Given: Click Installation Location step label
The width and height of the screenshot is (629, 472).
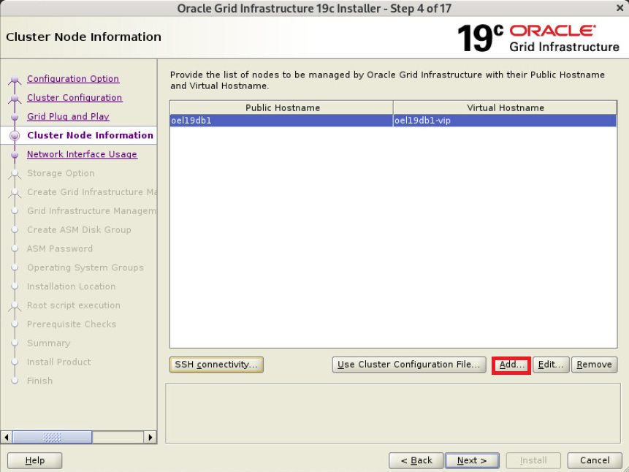Looking at the screenshot, I should point(72,286).
